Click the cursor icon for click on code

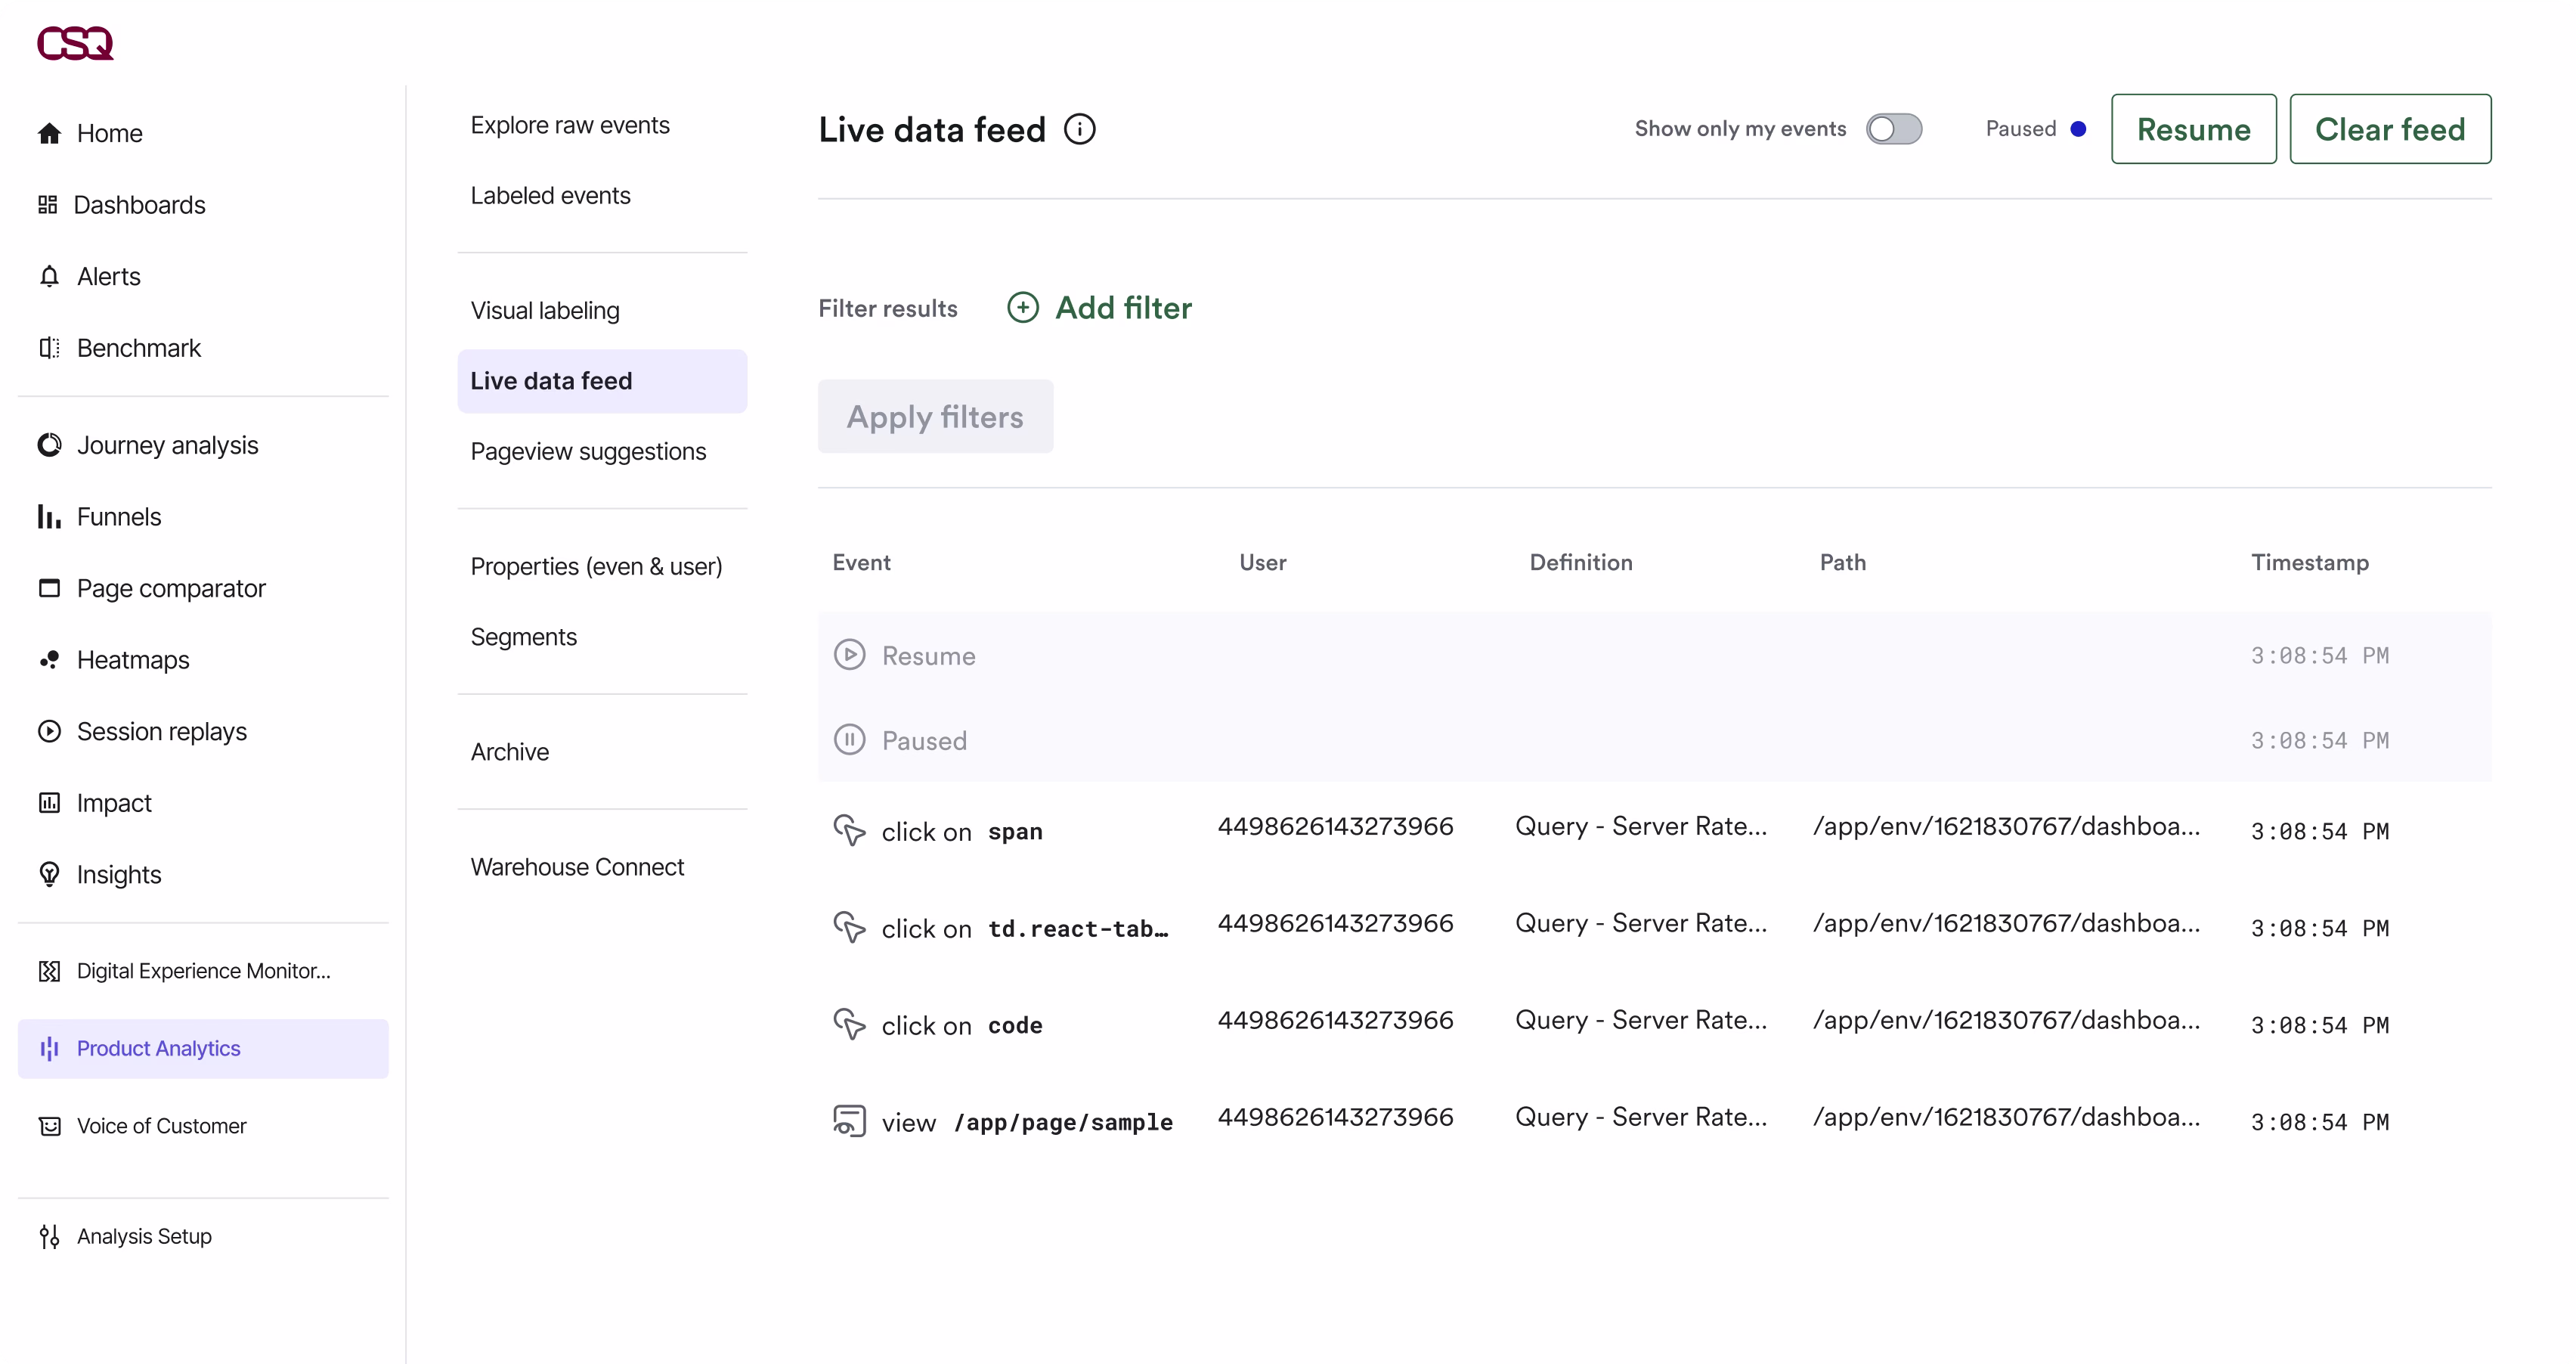[850, 1024]
